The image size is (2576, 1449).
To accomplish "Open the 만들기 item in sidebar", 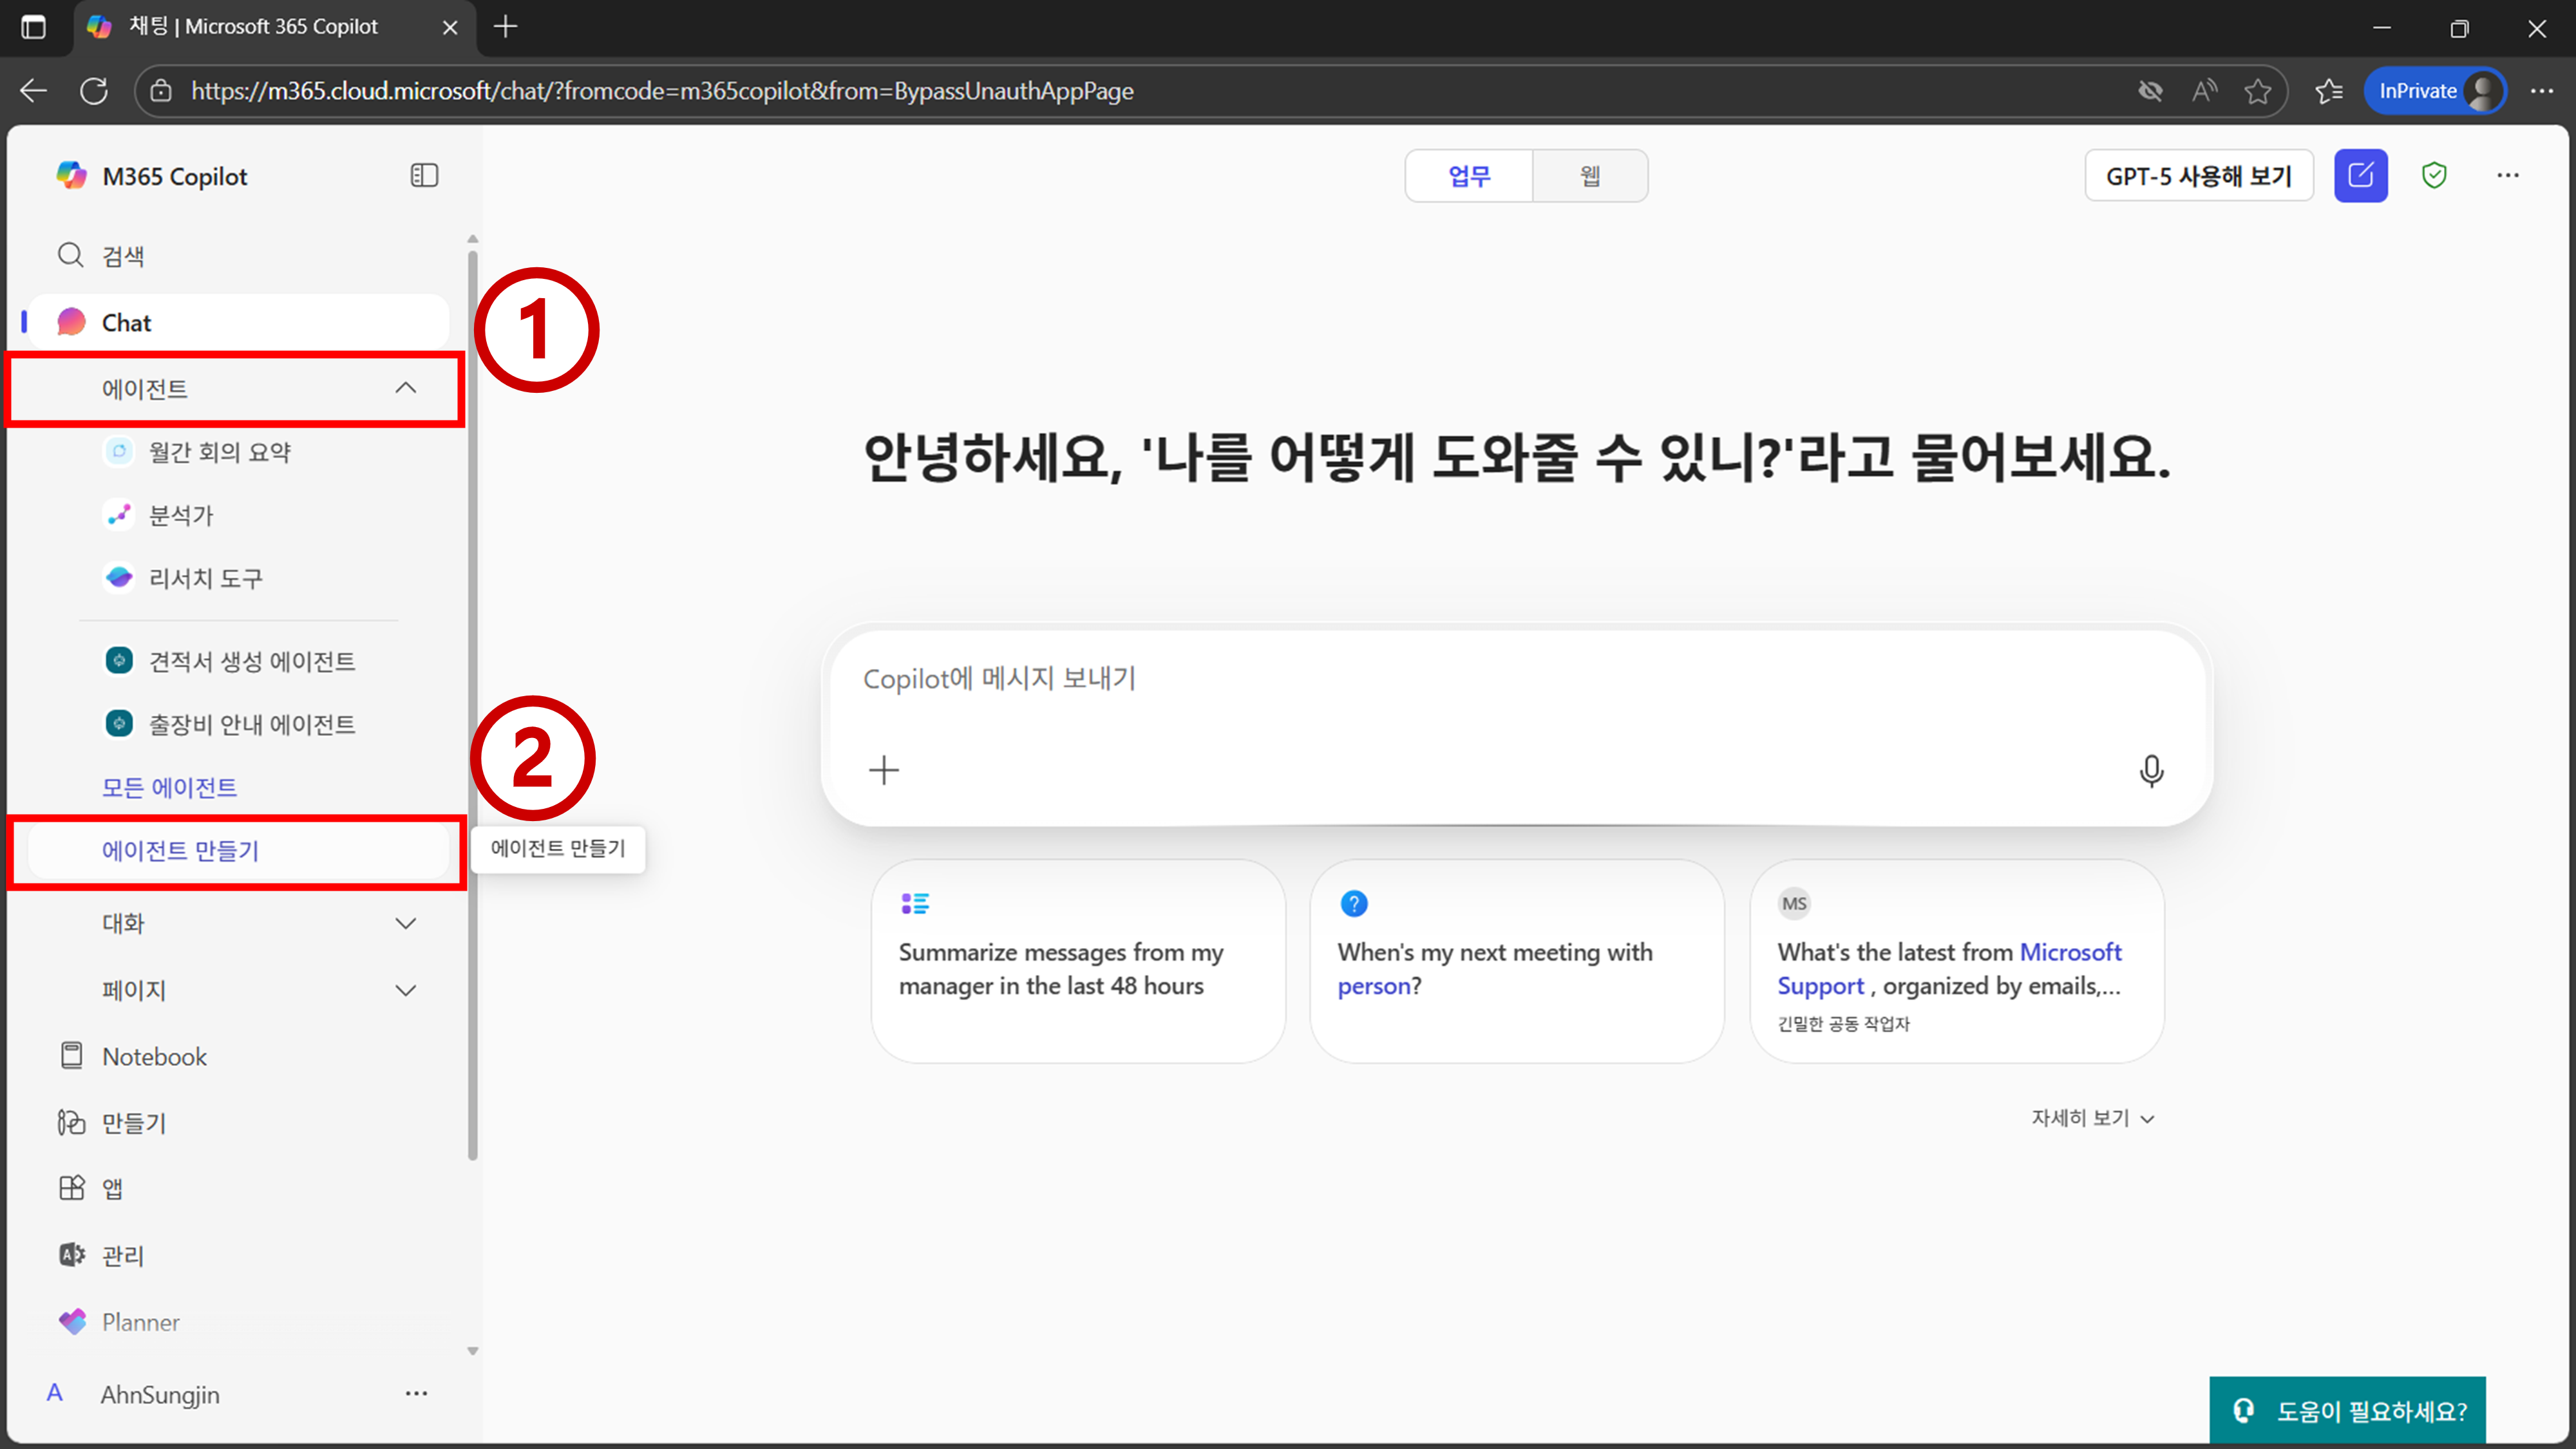I will (x=134, y=1122).
